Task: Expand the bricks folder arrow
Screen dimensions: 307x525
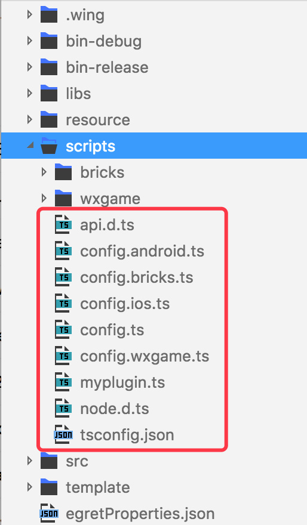Action: pyautogui.click(x=44, y=172)
